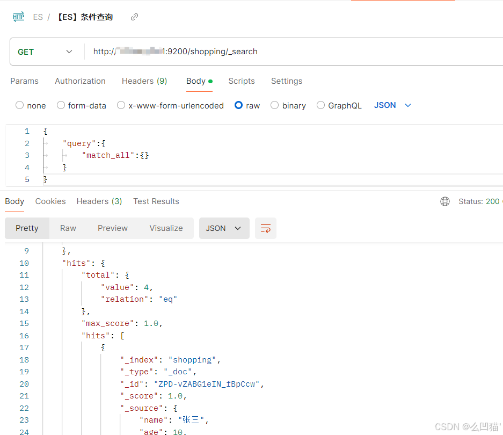Select the none body type radio

(20, 105)
